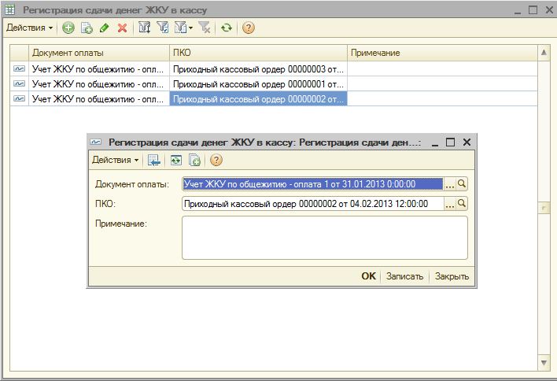Click the green Add new record icon
Screen dimensions: 557x381
68,28
